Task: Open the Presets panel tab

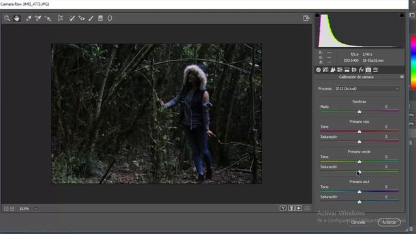Action: (376, 70)
